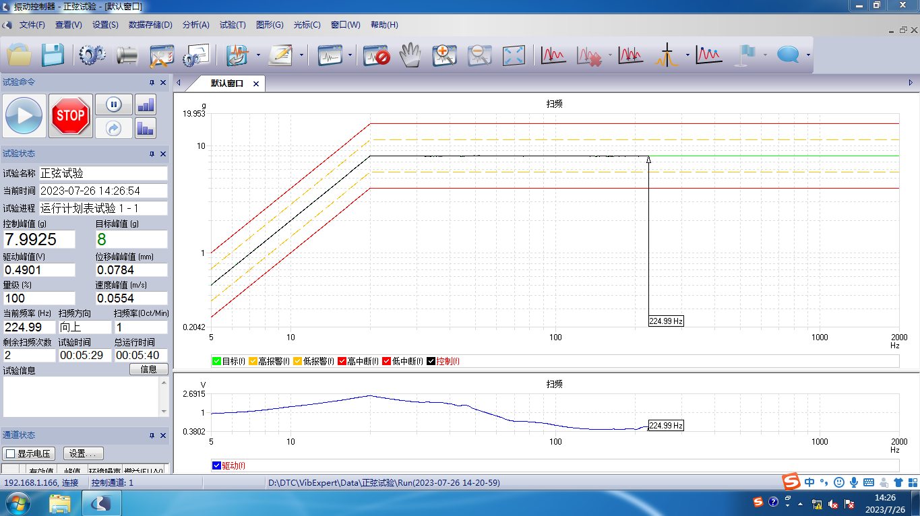Click the signal window toolbar icon
This screenshot has width=920, height=516.
coord(330,55)
